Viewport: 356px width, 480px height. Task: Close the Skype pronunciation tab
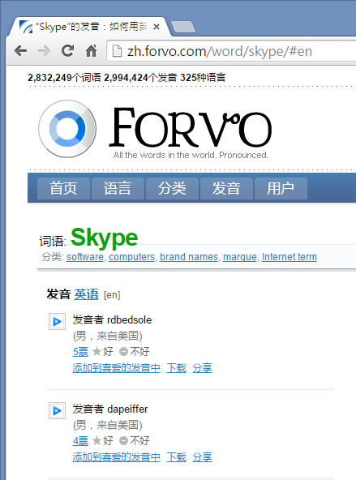[157, 27]
